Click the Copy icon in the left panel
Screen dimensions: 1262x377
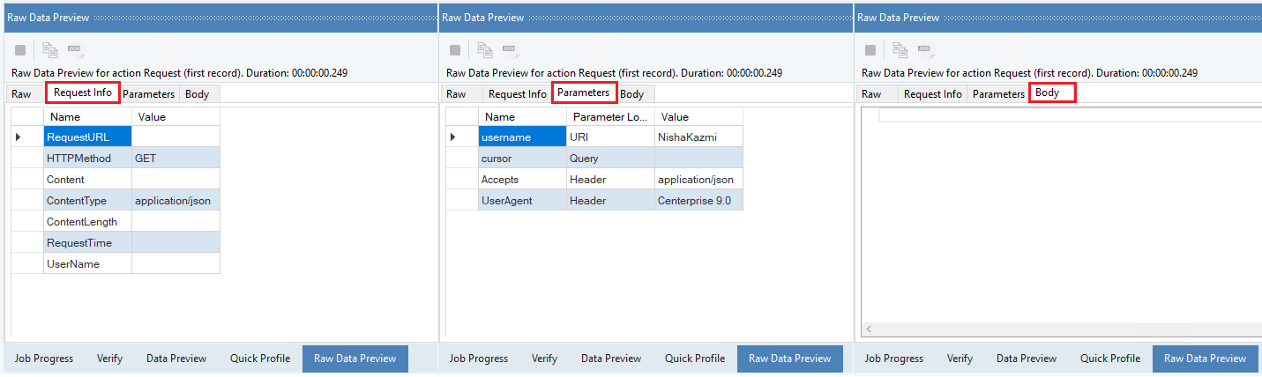coord(51,50)
